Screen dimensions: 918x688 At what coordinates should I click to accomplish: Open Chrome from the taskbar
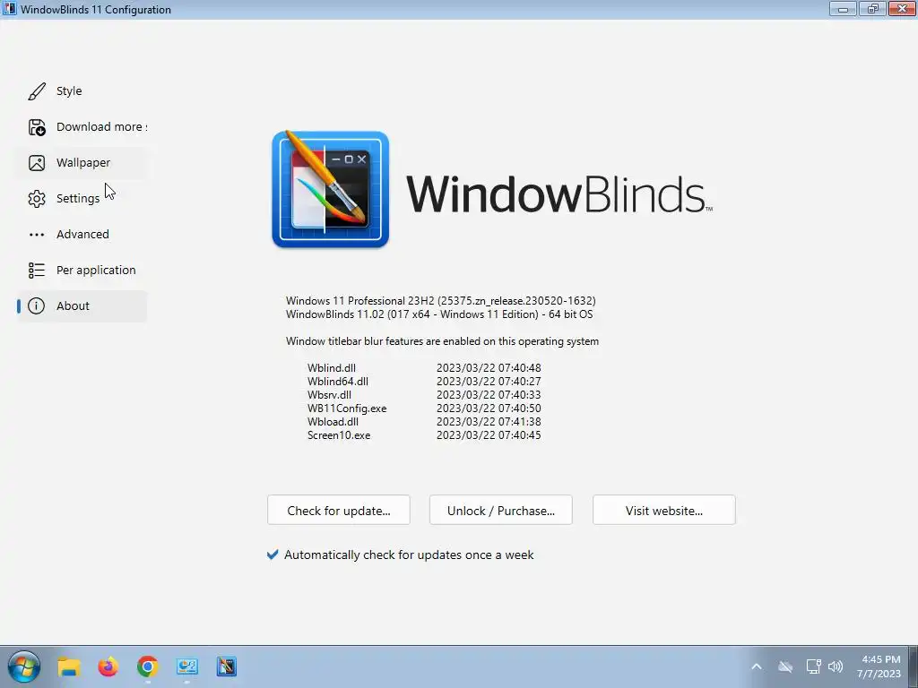[x=148, y=666]
